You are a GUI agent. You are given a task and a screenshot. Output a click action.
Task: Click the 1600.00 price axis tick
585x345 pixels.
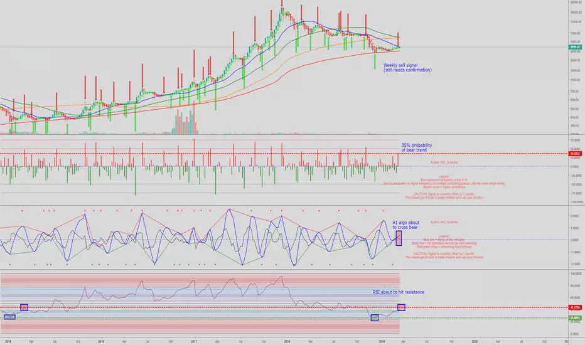pyautogui.click(x=576, y=70)
